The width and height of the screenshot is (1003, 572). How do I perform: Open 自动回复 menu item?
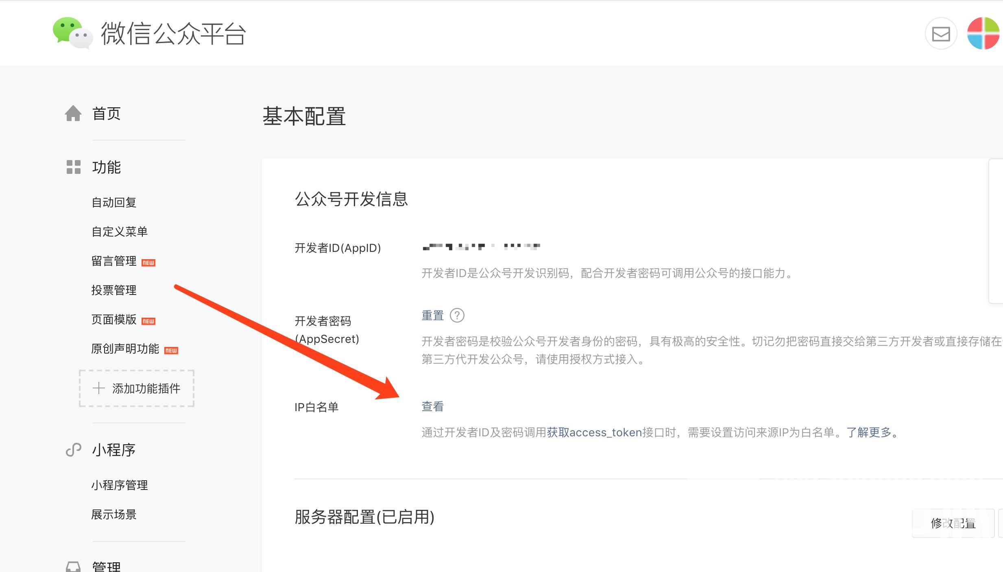click(114, 202)
